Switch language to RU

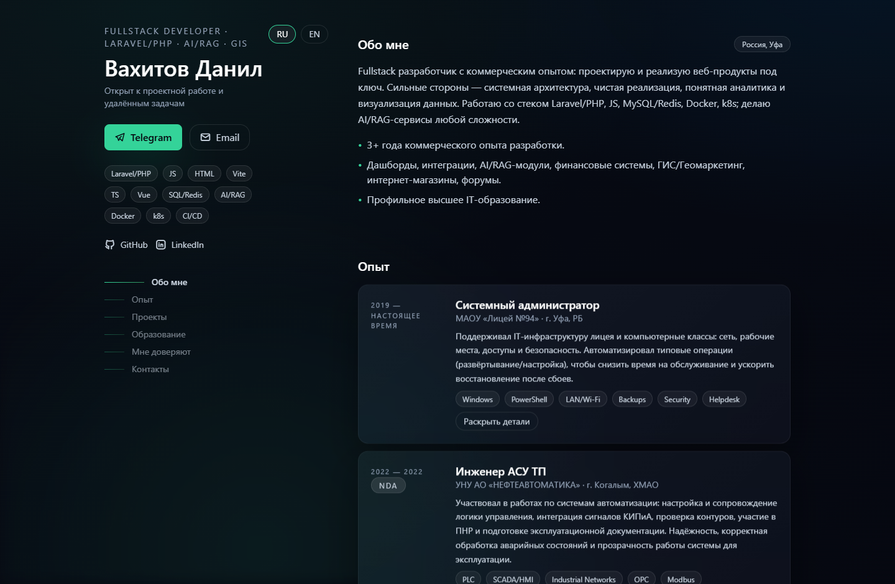[282, 34]
